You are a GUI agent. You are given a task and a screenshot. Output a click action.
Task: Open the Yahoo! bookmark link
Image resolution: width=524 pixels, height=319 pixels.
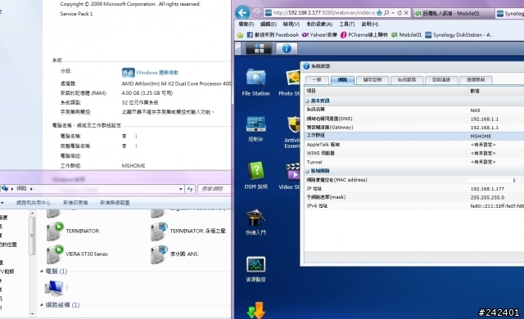point(319,34)
